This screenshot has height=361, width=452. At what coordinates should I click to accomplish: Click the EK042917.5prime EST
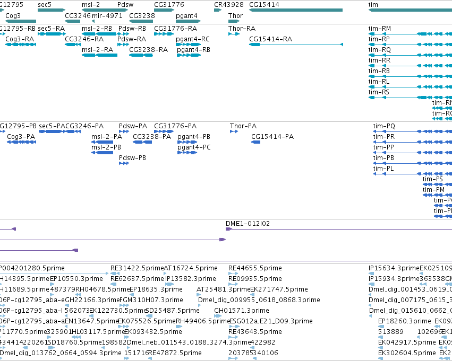pyautogui.click(x=381, y=348)
